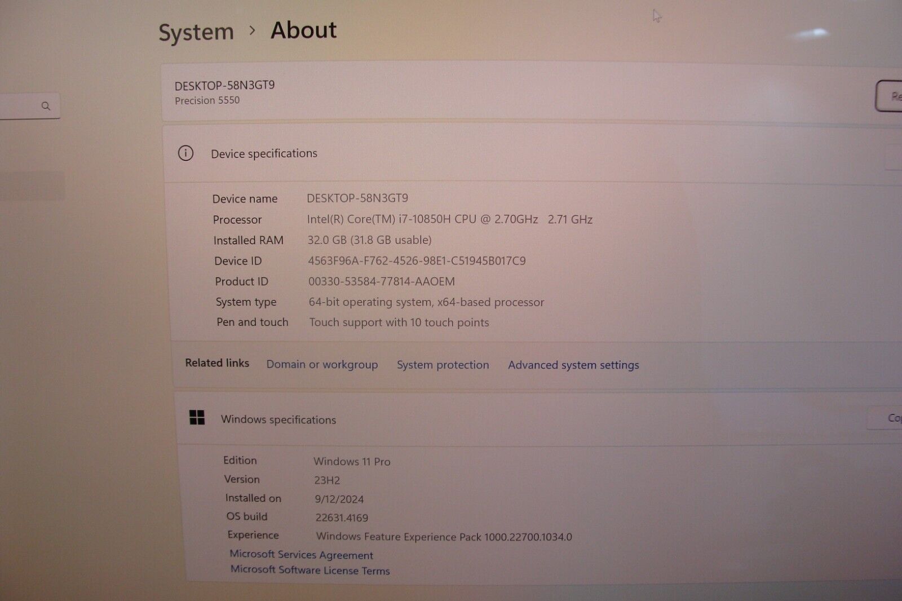
Task: Click the Rename this PC button
Action: [x=889, y=96]
